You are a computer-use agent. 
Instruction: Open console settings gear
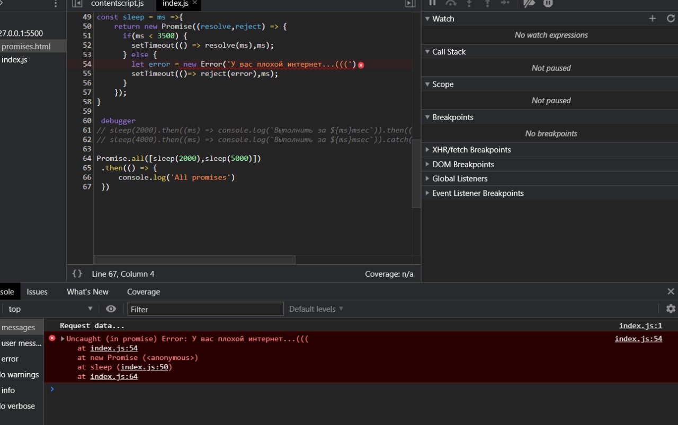671,309
